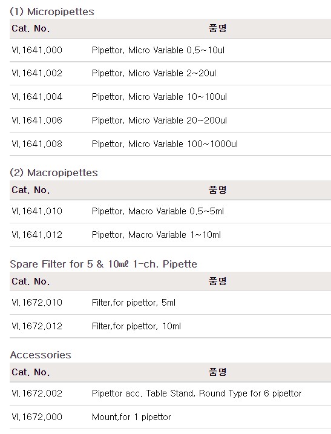
Task: Click the (1) Micropipettes heading
Action: (x=52, y=12)
